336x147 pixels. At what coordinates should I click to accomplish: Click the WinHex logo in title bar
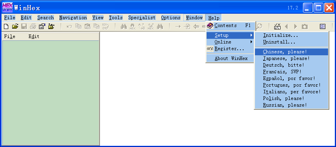tap(7, 7)
